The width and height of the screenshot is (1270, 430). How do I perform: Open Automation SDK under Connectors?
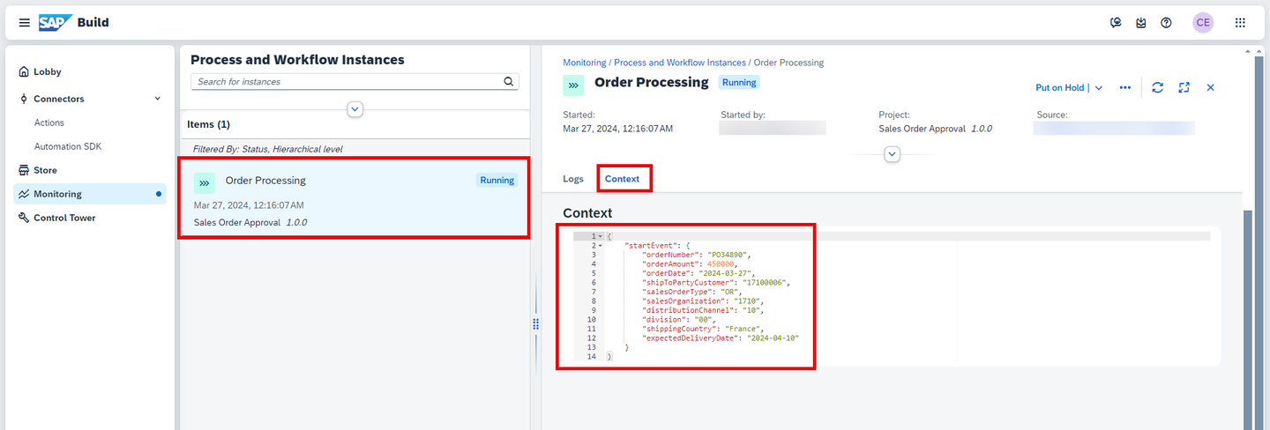coord(68,146)
